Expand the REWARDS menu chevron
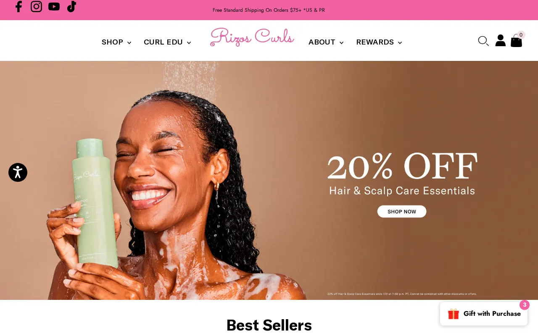 pos(400,43)
